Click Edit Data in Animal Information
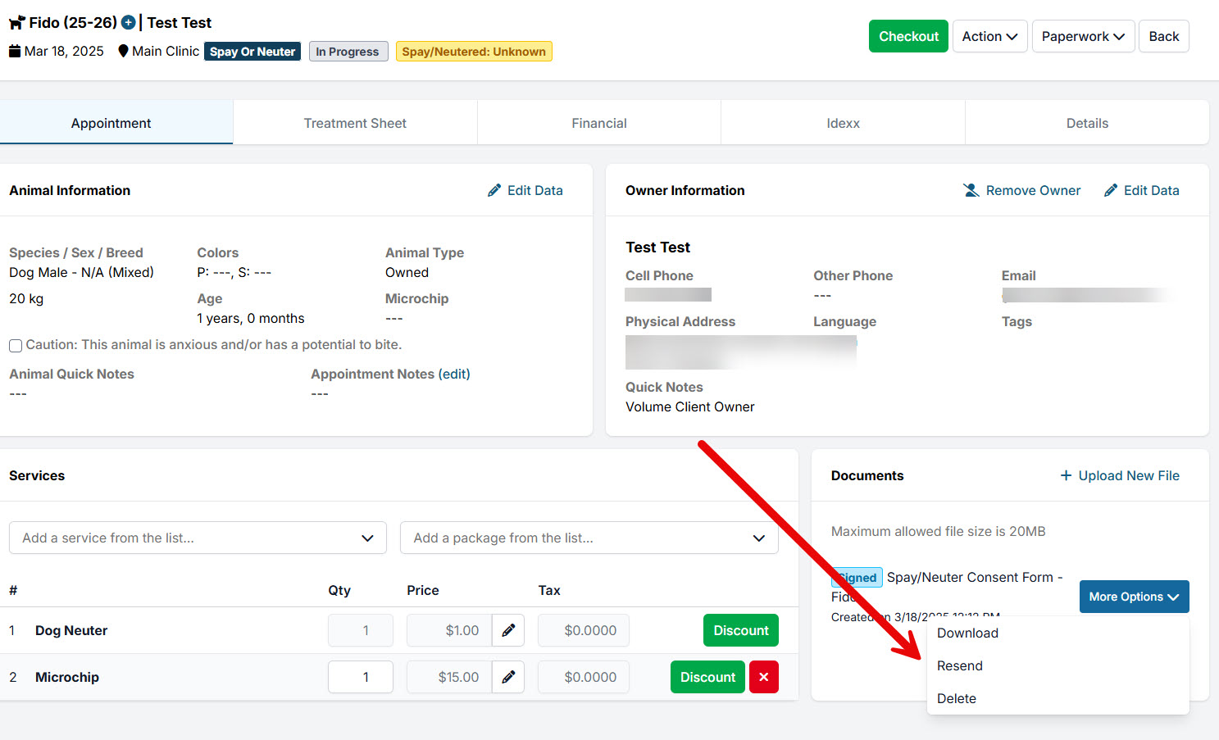Viewport: 1219px width, 740px height. (x=525, y=190)
